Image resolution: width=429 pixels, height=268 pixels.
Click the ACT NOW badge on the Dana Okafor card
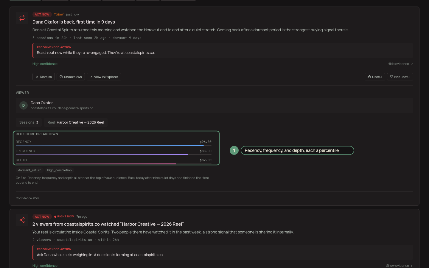(x=42, y=14)
